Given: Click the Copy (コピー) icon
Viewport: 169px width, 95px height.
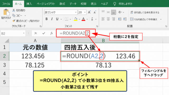Looking at the screenshot, I should pyautogui.click(x=14, y=16).
